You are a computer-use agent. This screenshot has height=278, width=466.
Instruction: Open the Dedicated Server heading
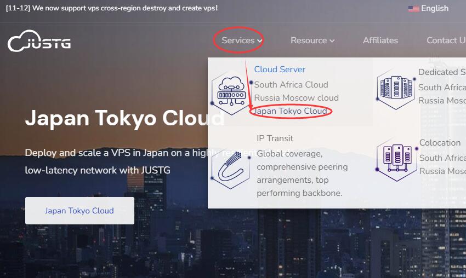click(x=442, y=72)
